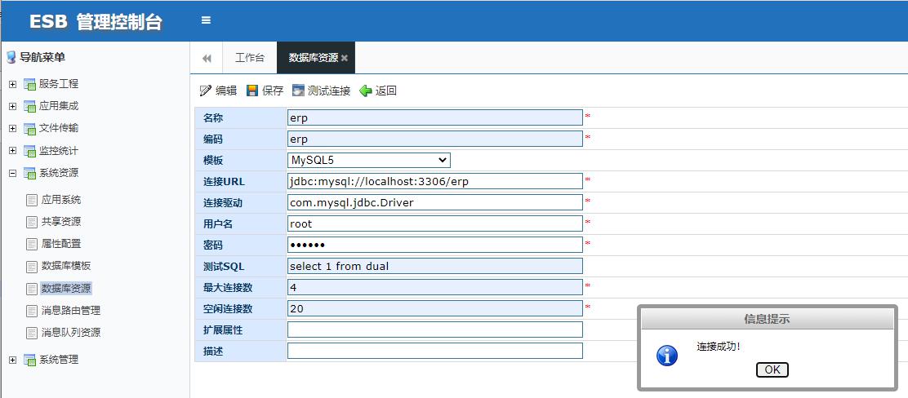Image resolution: width=908 pixels, height=398 pixels.
Task: Click the 应用系统 page icon
Action: (32, 200)
